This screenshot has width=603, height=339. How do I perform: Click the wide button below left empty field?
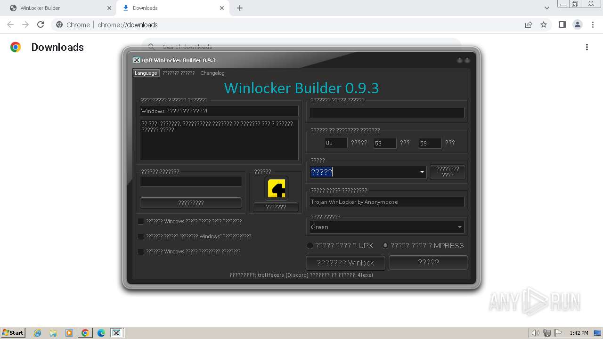coord(191,202)
